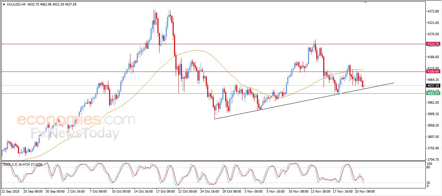Click the 4372.80 price axis label
The height and width of the screenshot is (196, 442).
pyautogui.click(x=433, y=11)
